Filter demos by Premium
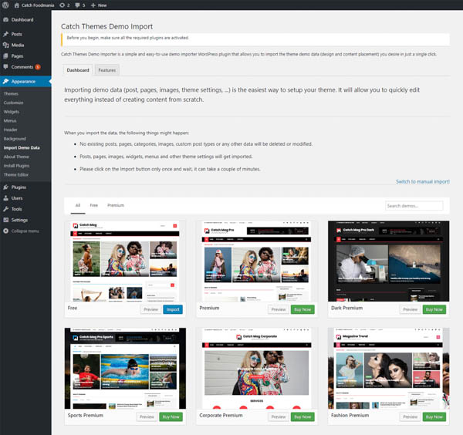The height and width of the screenshot is (435, 463). coord(115,206)
